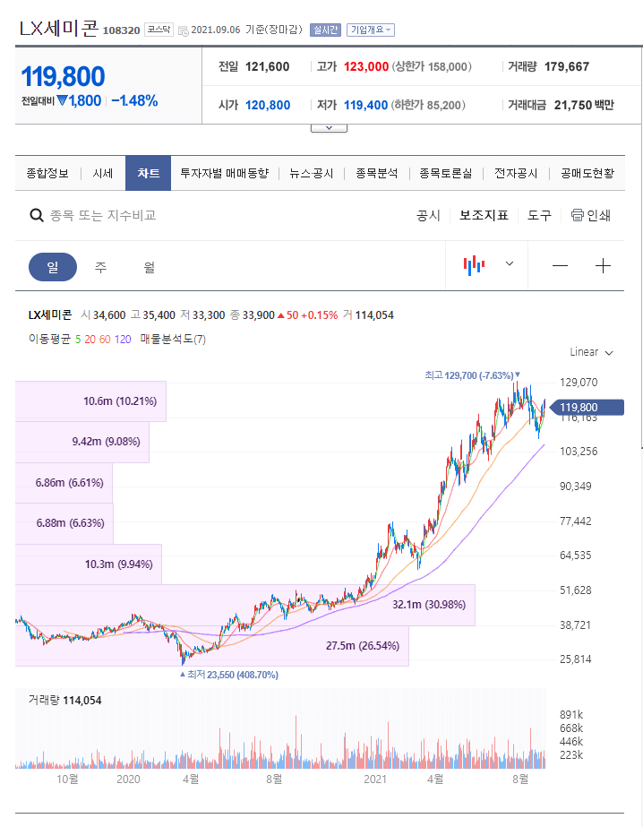Click the 종목 또는 지수비교 search field
Screen dimensions: 643x827
pyautogui.click(x=103, y=215)
